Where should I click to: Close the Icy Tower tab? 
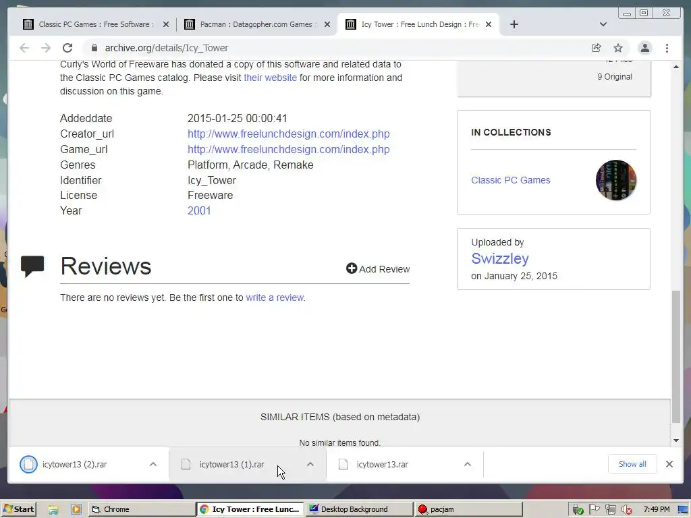pyautogui.click(x=489, y=24)
